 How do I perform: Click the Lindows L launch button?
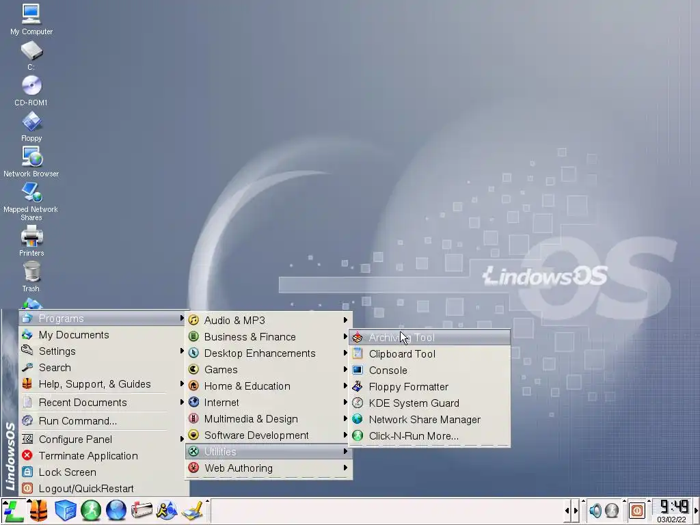click(13, 511)
